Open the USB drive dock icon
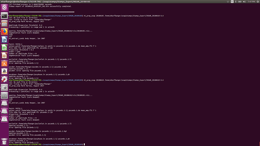This screenshot has width=260, height=146. pos(4,119)
